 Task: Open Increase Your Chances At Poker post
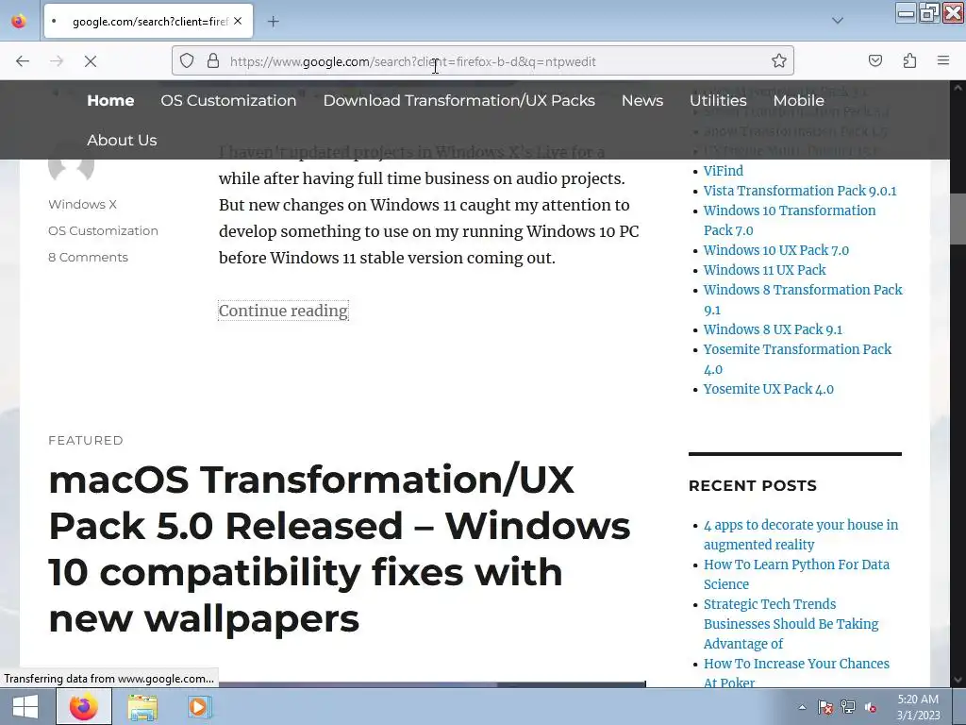coord(796,672)
